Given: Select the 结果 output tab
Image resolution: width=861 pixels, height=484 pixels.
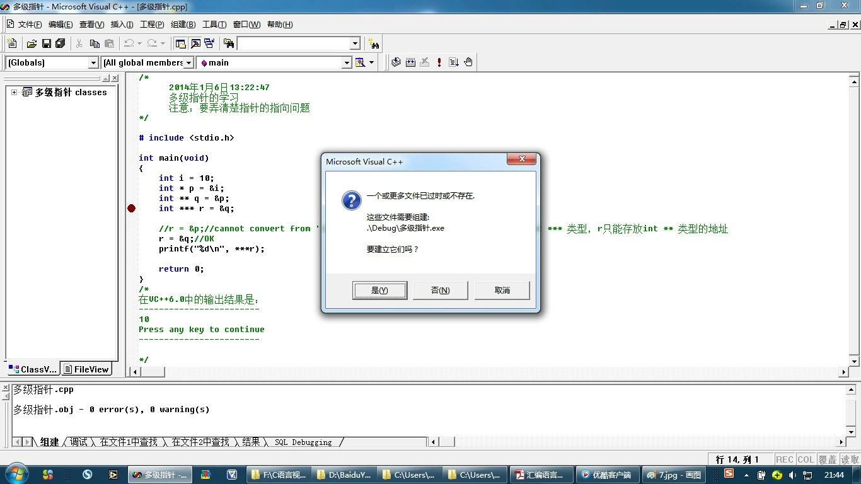Looking at the screenshot, I should (251, 442).
